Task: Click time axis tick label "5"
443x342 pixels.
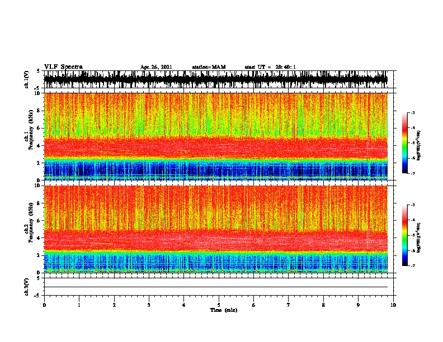Action: (219, 305)
